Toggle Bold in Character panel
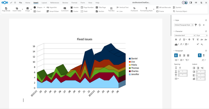Image resolution: width=209 pixels, height=109 pixels. [x=176, y=40]
